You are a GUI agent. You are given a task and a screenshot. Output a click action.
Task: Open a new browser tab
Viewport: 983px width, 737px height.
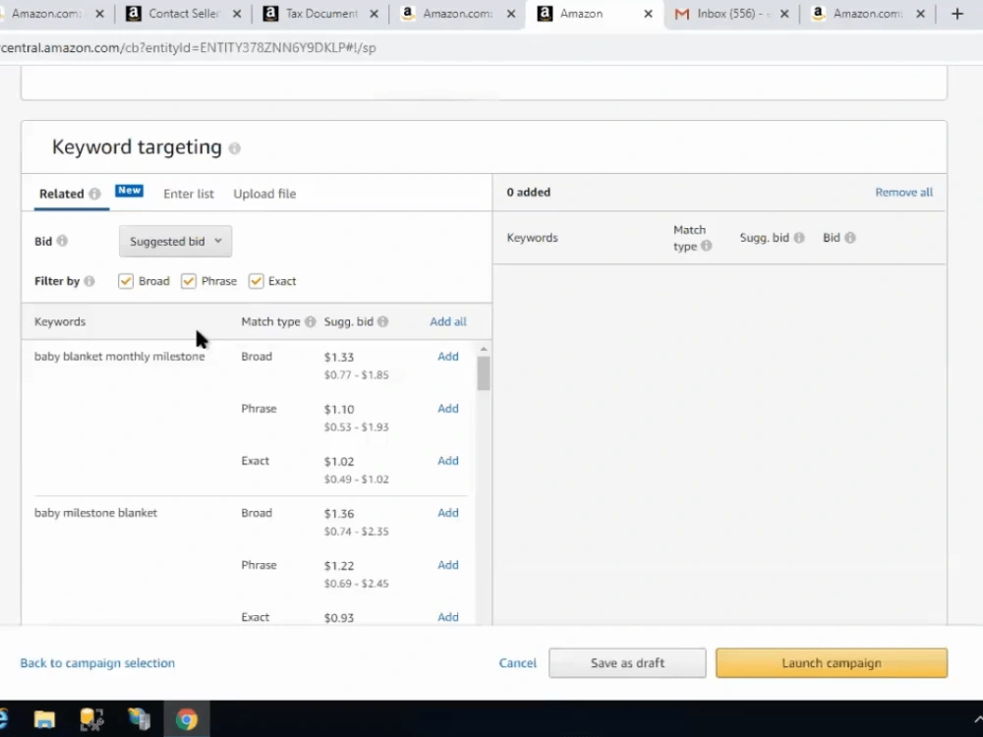[x=956, y=14]
